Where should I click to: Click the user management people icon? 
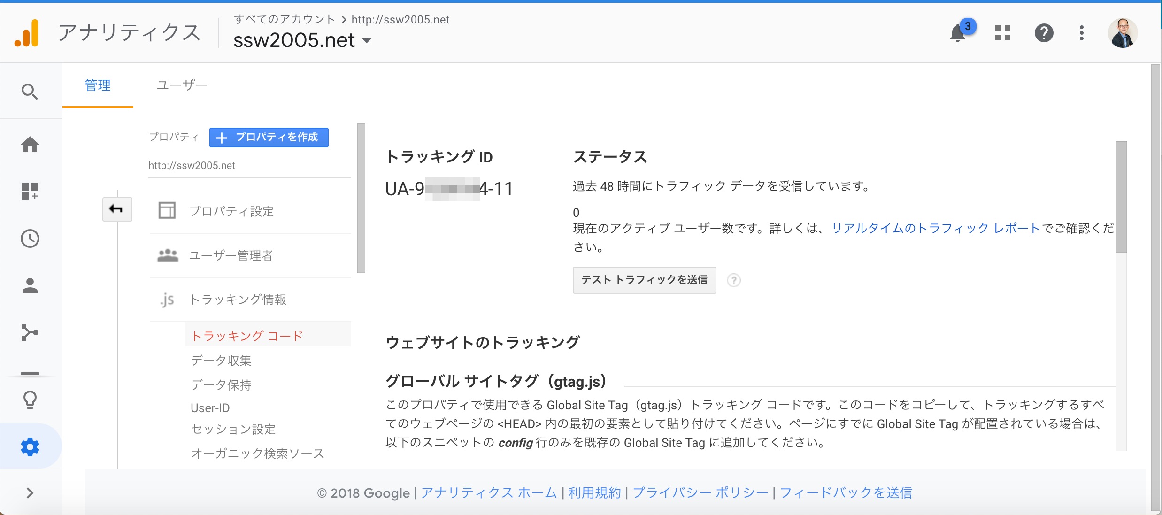(x=168, y=255)
